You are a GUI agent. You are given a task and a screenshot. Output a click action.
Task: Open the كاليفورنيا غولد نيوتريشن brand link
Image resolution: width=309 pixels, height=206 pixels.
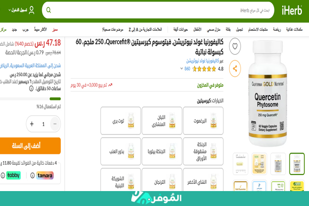202,61
